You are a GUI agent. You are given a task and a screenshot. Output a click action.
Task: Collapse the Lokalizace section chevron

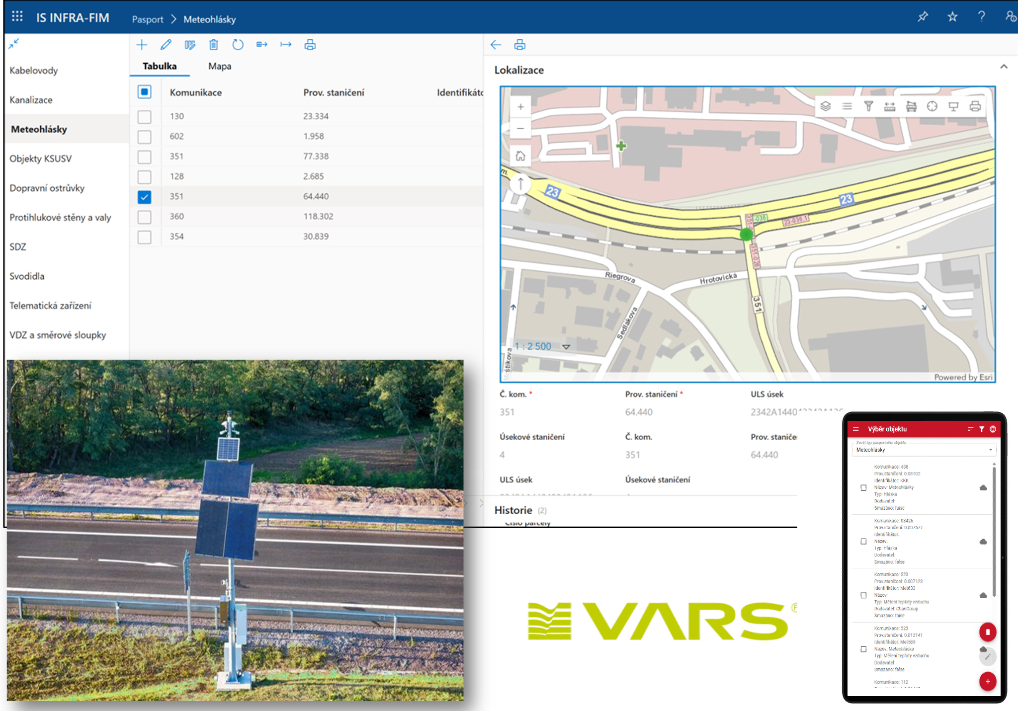click(1004, 67)
